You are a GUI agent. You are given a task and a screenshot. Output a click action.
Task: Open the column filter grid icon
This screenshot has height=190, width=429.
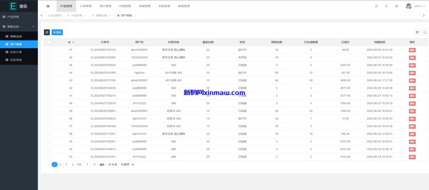(417, 32)
